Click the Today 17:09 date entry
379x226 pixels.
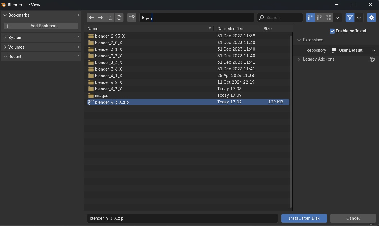tap(229, 96)
